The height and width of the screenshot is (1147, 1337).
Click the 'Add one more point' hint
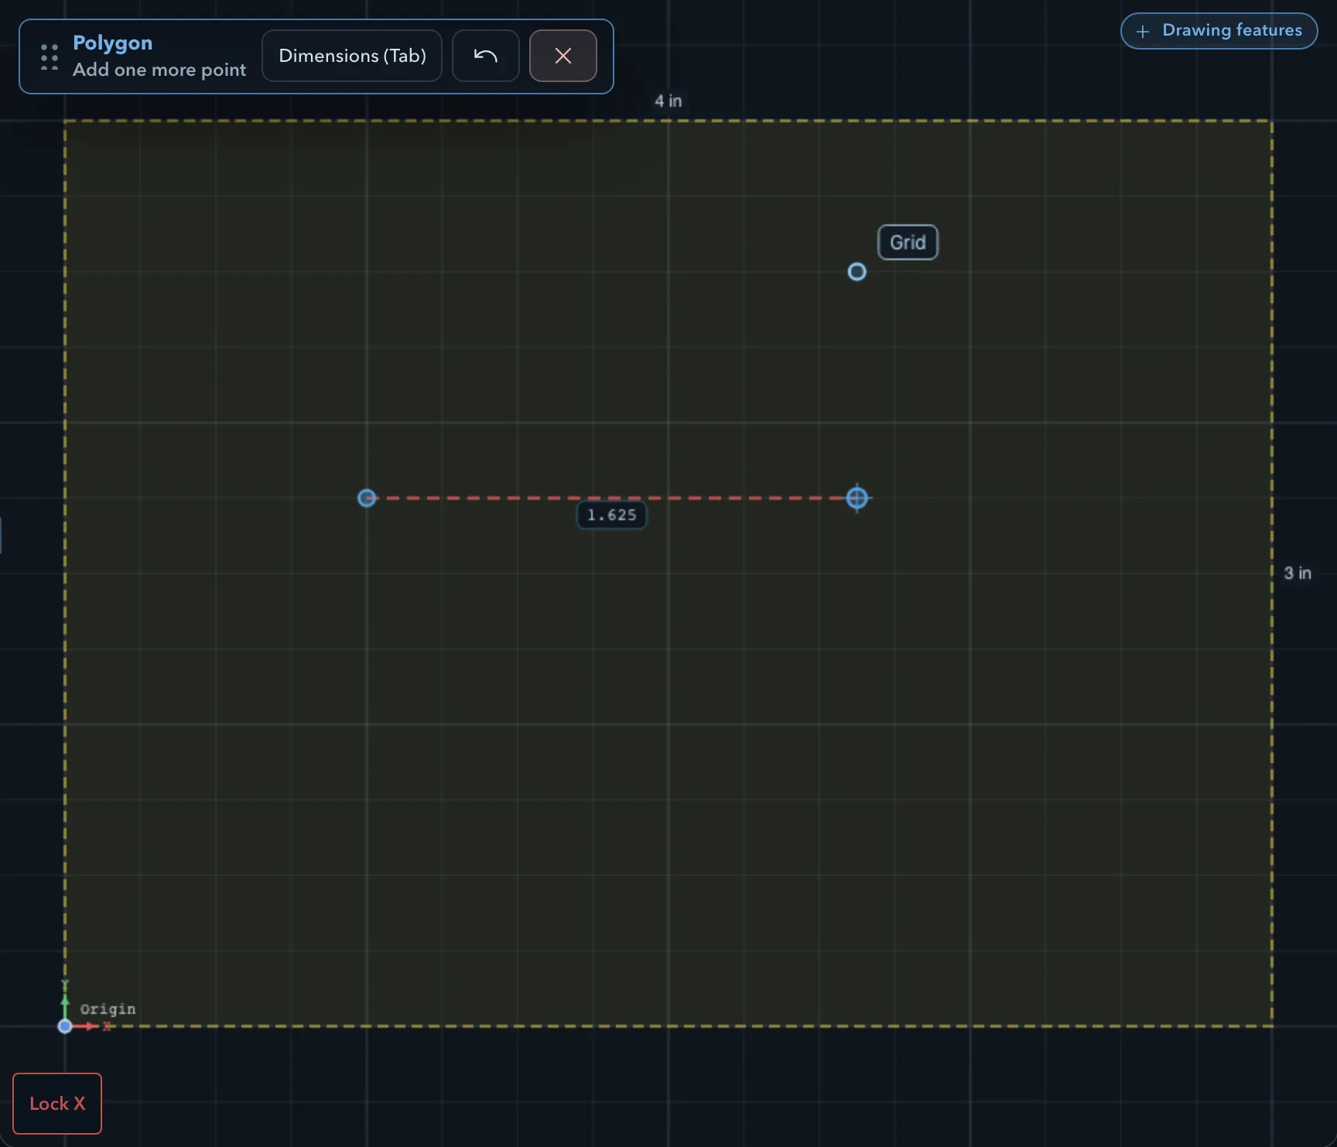(x=159, y=70)
